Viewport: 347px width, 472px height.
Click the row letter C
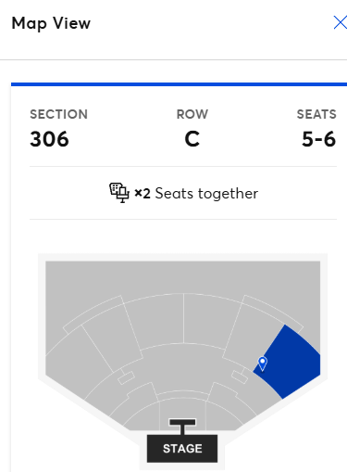tap(192, 139)
